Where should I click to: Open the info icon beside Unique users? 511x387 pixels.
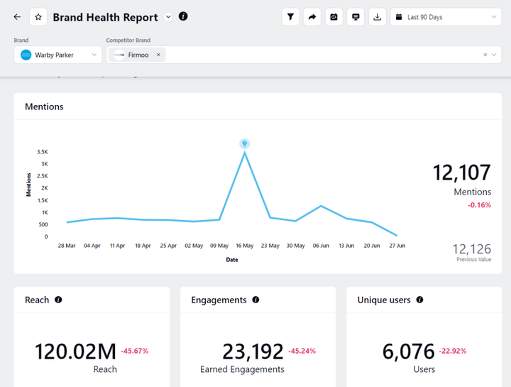419,300
